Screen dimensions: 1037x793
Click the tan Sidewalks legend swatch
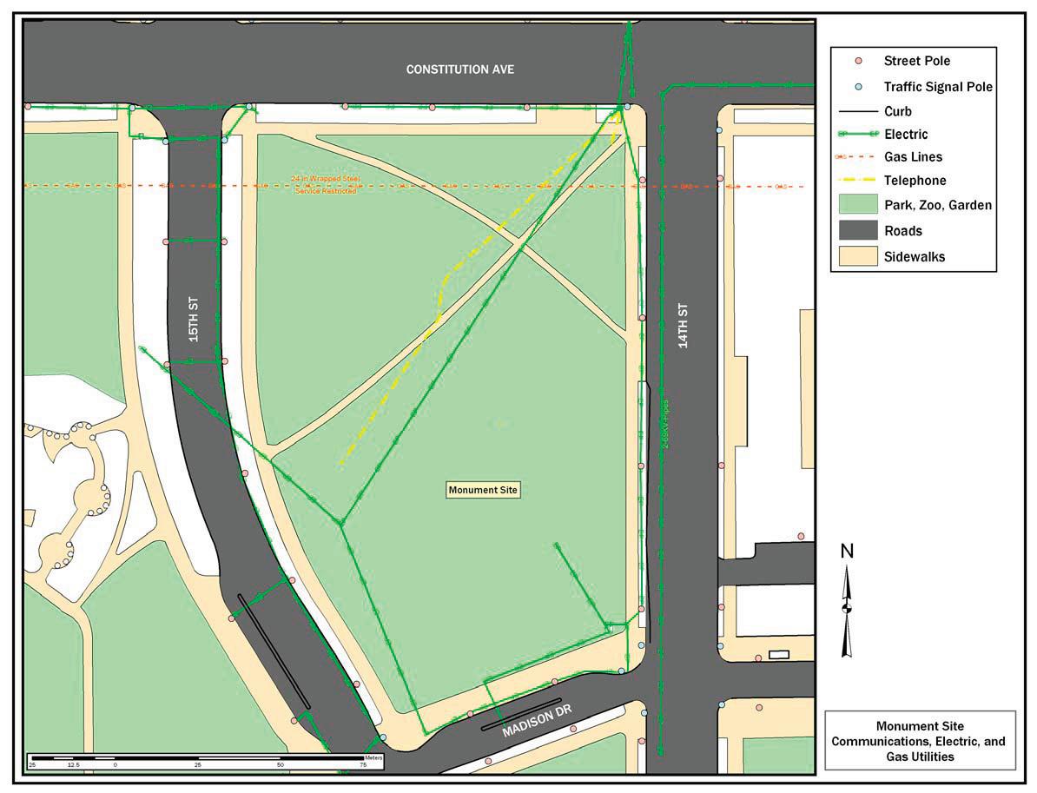click(x=858, y=256)
